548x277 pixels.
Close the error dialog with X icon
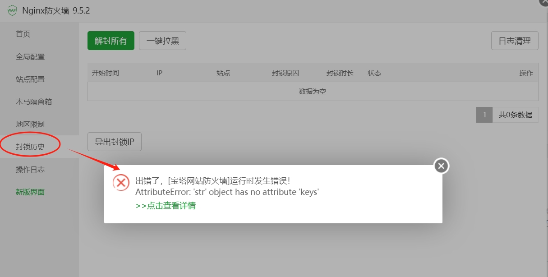coord(441,166)
